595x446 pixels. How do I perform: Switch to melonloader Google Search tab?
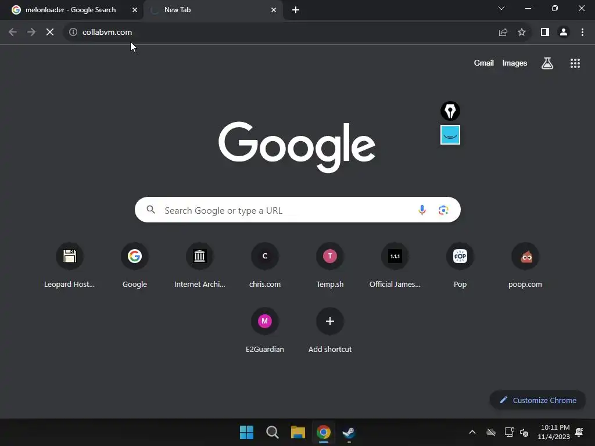point(70,10)
